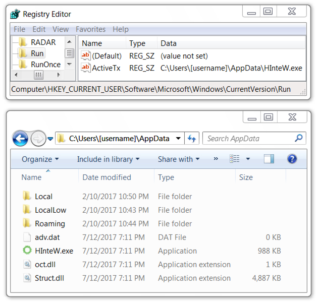
Task: Click the adv.dat blank file icon
Action: coord(27,237)
